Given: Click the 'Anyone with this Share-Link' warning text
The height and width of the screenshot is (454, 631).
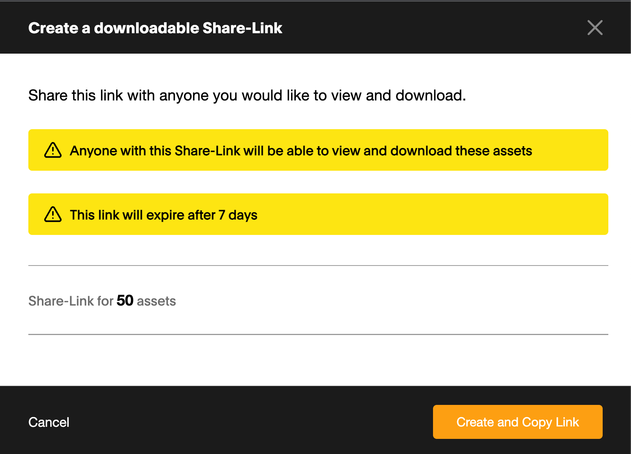Looking at the screenshot, I should 301,151.
